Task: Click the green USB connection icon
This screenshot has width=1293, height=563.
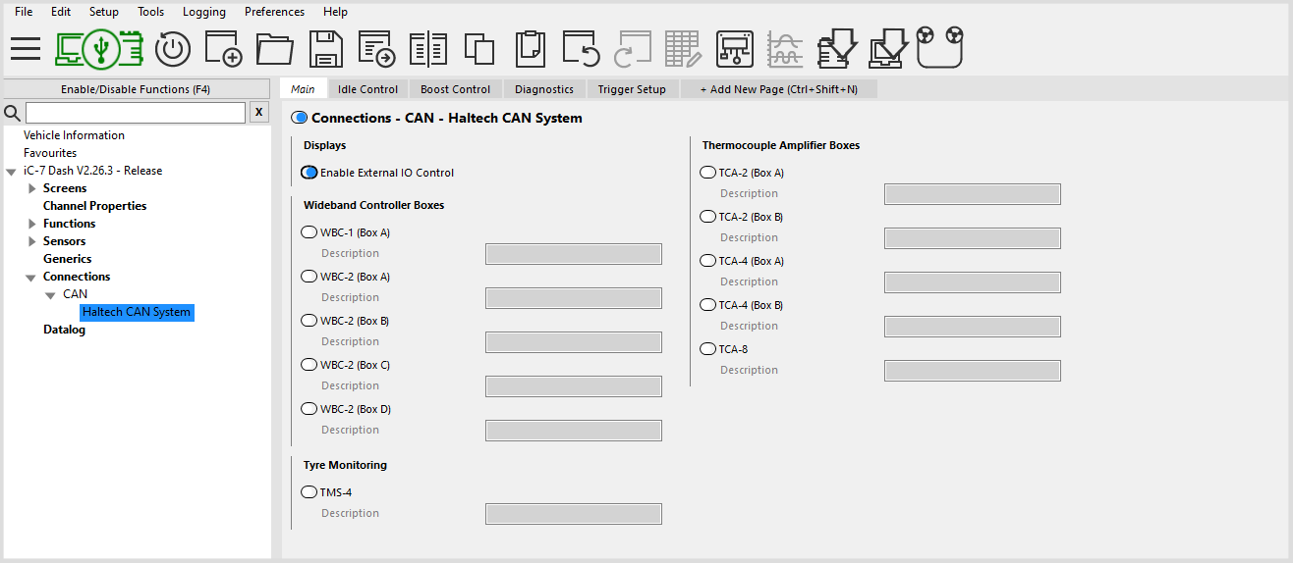Action: (x=99, y=48)
